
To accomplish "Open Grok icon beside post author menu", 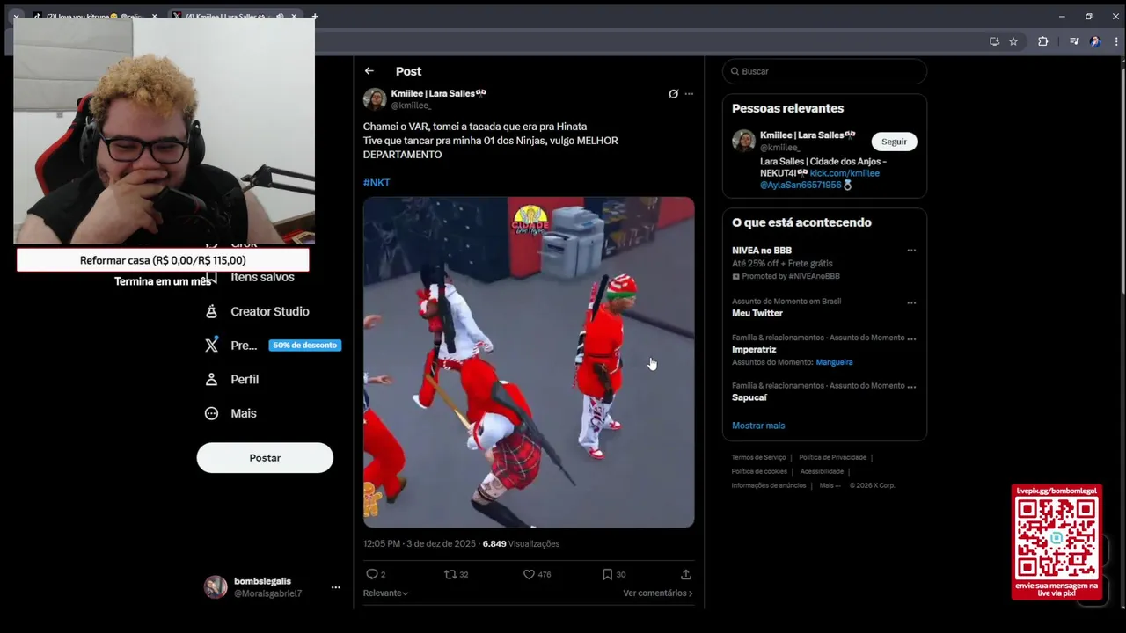I will pos(673,94).
